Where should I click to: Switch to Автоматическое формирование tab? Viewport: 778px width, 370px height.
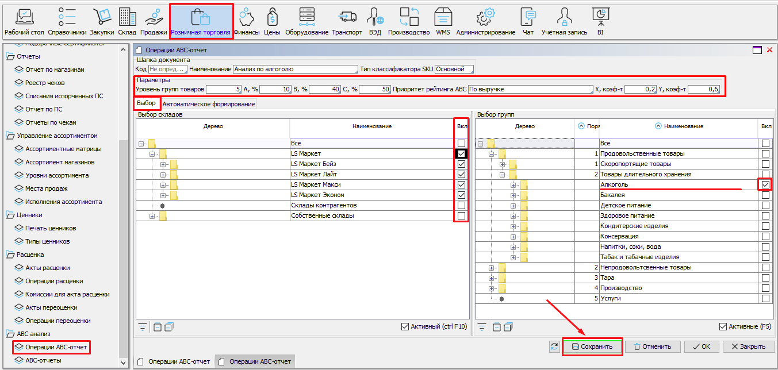[209, 104]
